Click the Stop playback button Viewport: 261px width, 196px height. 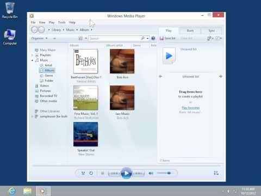click(x=102, y=173)
